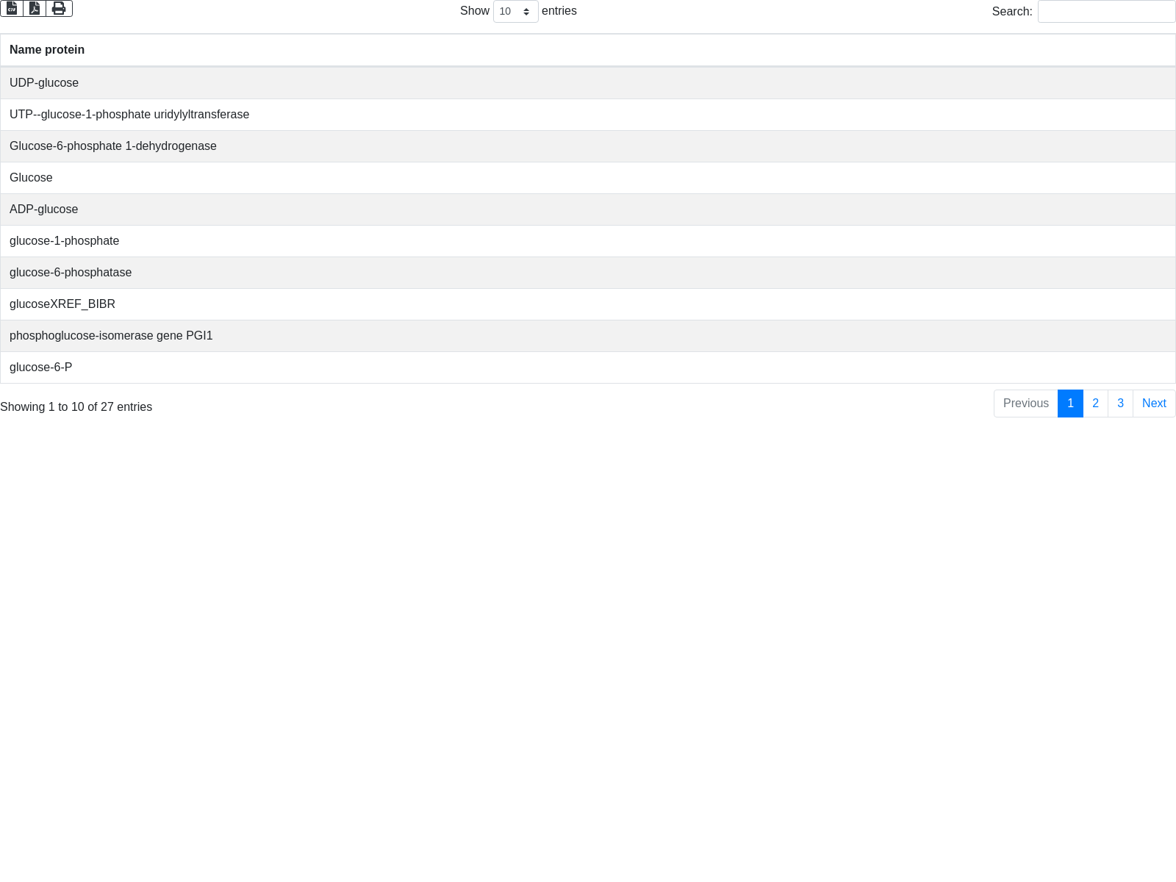
Task: Print the protein table
Action: pyautogui.click(x=59, y=8)
